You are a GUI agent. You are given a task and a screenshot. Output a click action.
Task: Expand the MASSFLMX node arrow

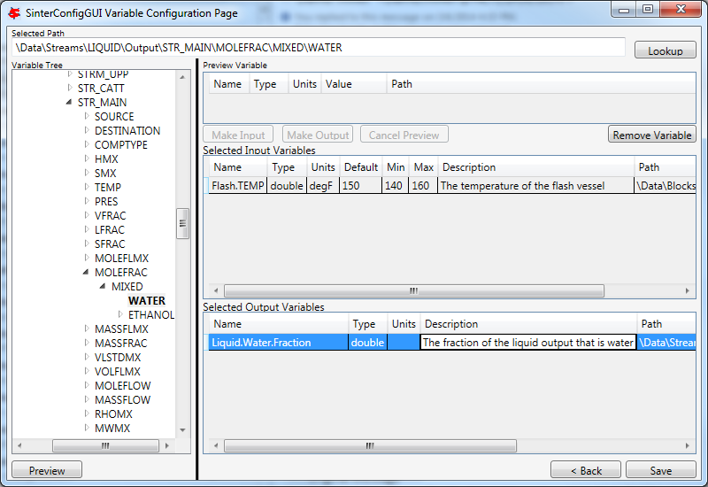87,329
